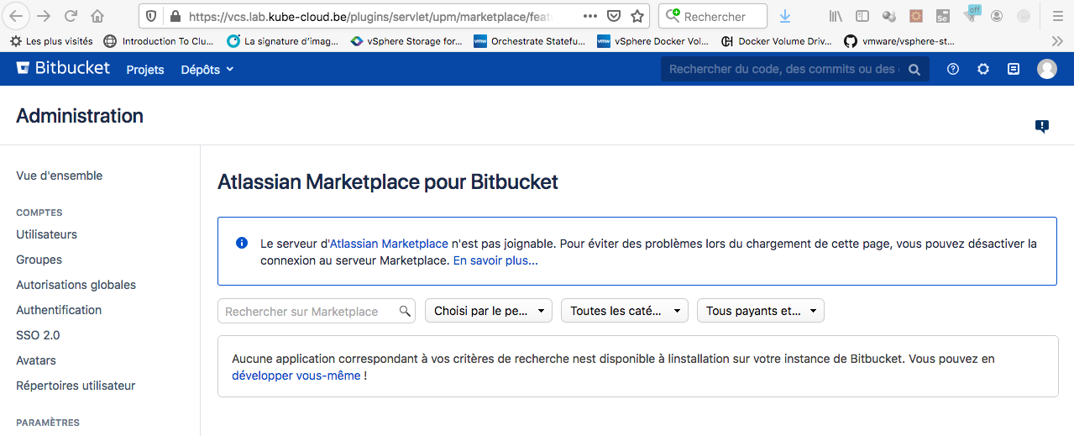Screen dimensions: 1074x436
Task: Open the 'vmware/vsphere-st...' GitHub bookmark
Action: (900, 40)
